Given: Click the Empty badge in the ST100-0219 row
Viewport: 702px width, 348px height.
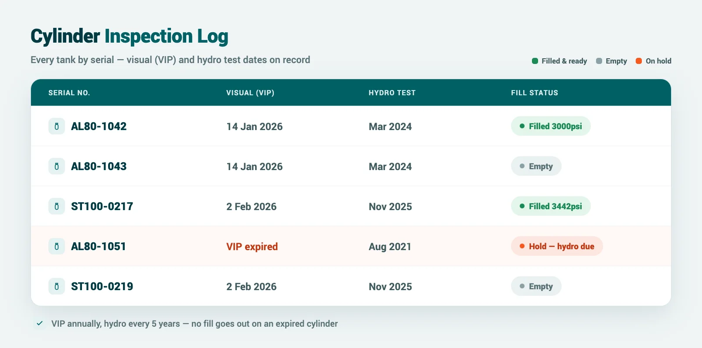Looking at the screenshot, I should (536, 286).
